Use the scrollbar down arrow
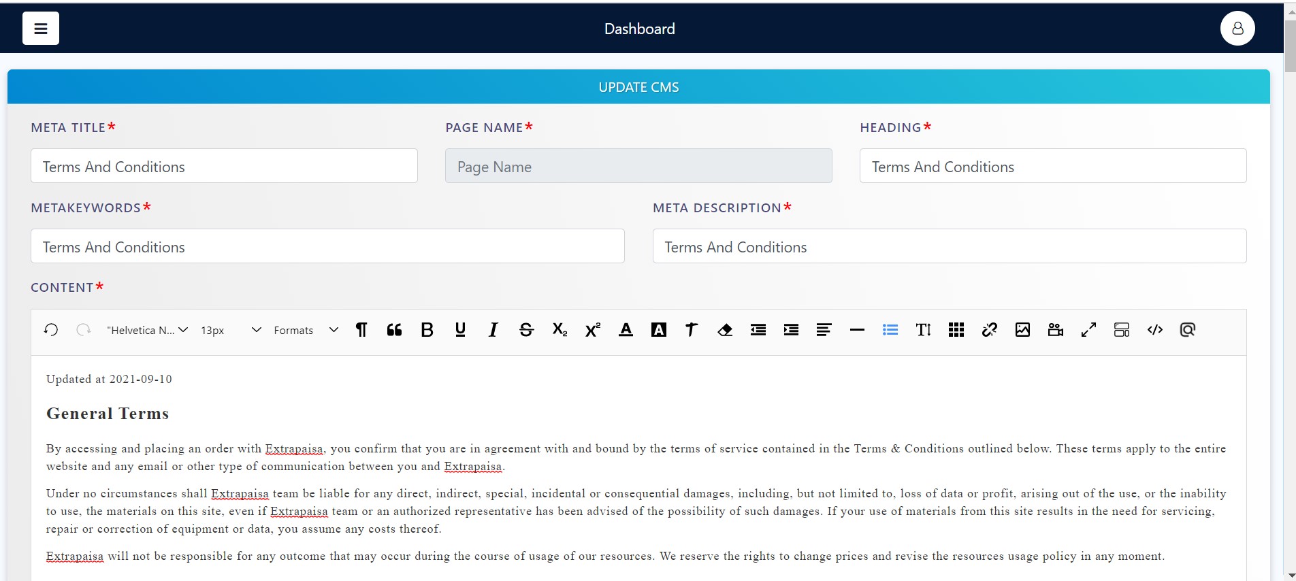 point(1290,575)
